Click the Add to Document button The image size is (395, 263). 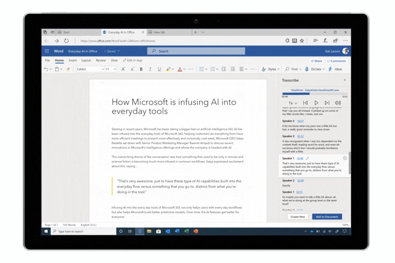point(327,216)
